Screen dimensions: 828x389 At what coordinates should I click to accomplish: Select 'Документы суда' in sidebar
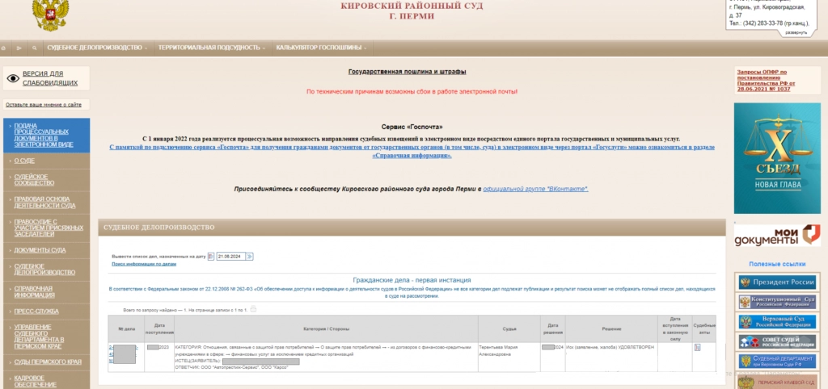(46, 250)
